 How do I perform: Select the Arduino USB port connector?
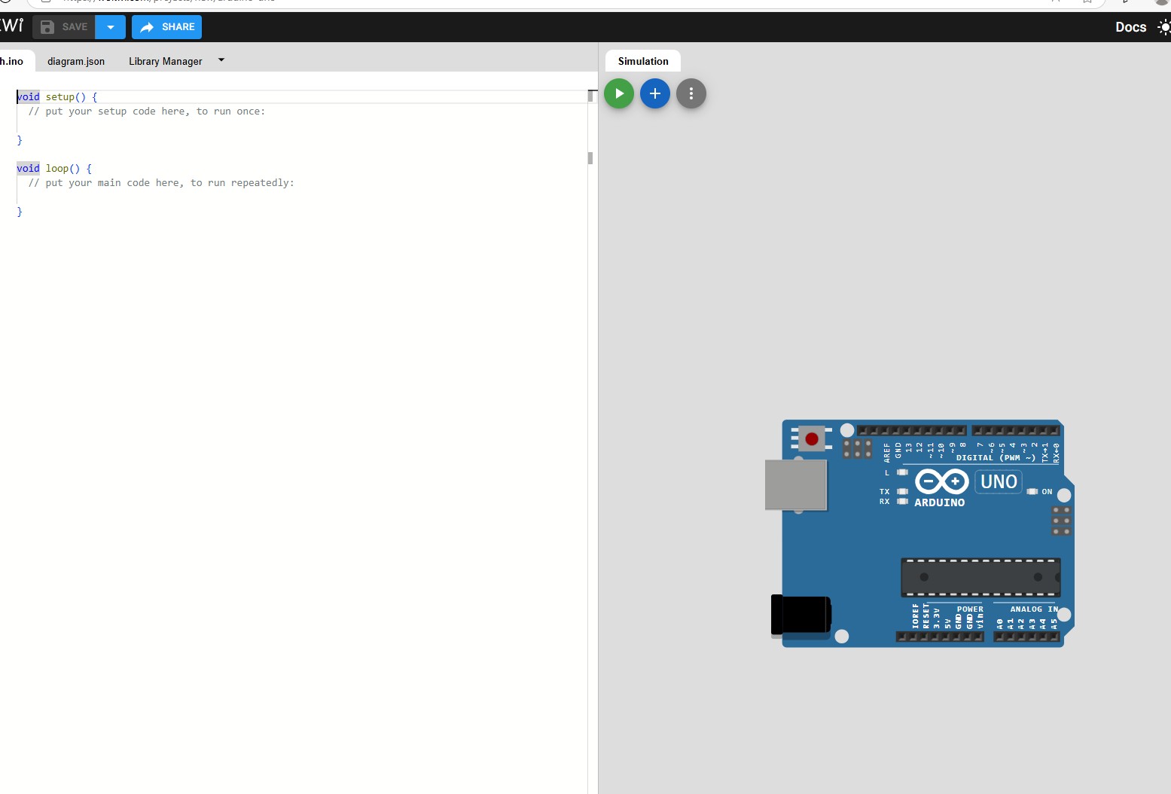[x=796, y=485]
